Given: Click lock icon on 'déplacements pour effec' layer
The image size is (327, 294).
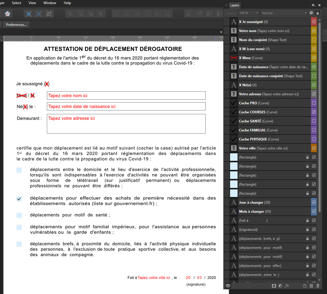Looking at the screenshot, I should point(307,265).
